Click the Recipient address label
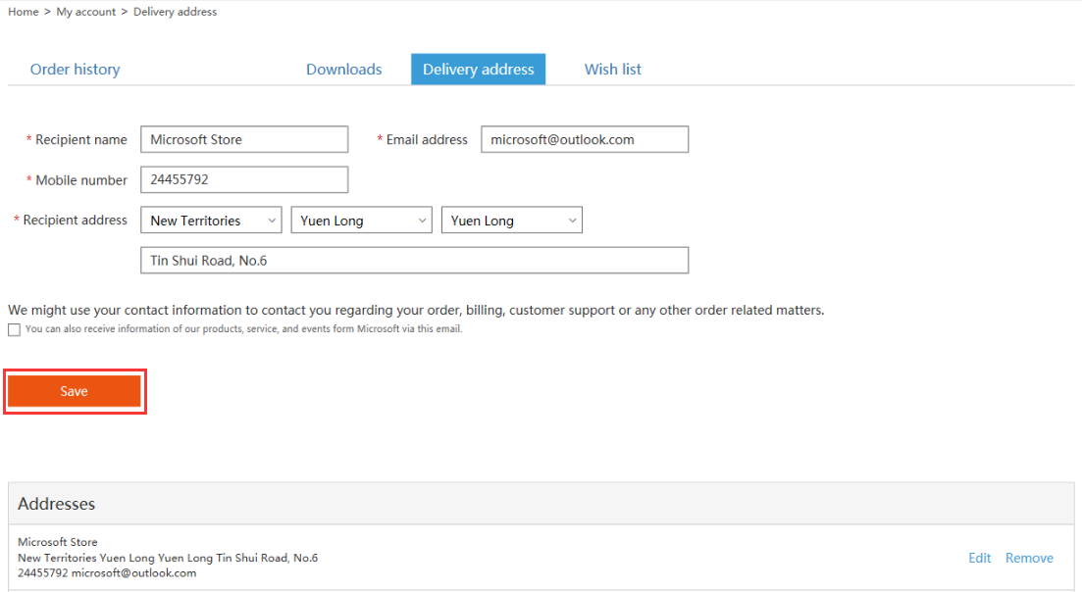 tap(75, 220)
